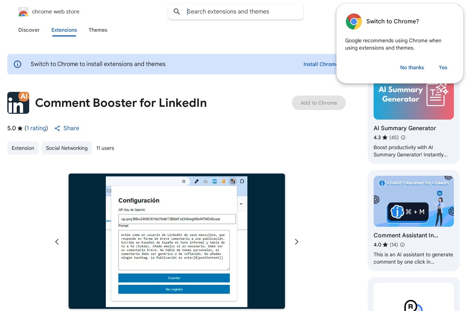Open ChatGPT Assistant For LinkedIn thumbnail

coord(414,201)
